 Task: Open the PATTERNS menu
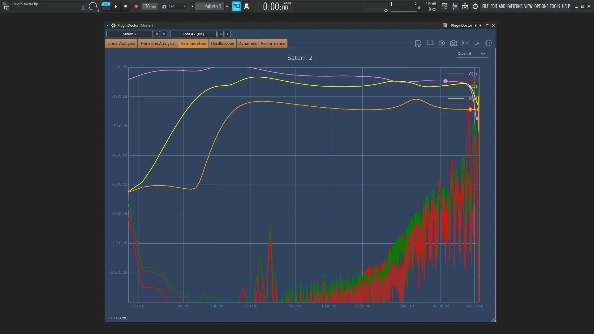pos(515,6)
